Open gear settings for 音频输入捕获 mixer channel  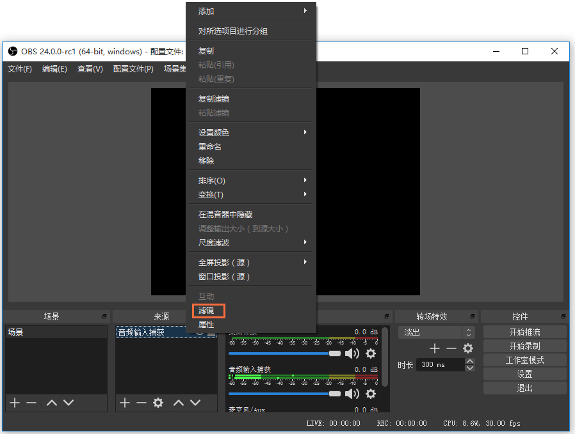pyautogui.click(x=371, y=393)
